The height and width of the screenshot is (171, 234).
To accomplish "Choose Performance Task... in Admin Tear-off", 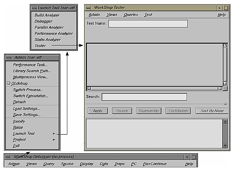I will [30, 65].
